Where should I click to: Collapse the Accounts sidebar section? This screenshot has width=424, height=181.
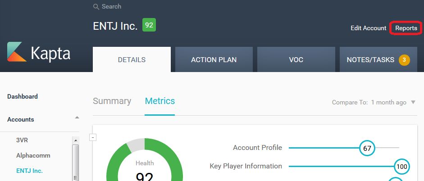(x=77, y=118)
